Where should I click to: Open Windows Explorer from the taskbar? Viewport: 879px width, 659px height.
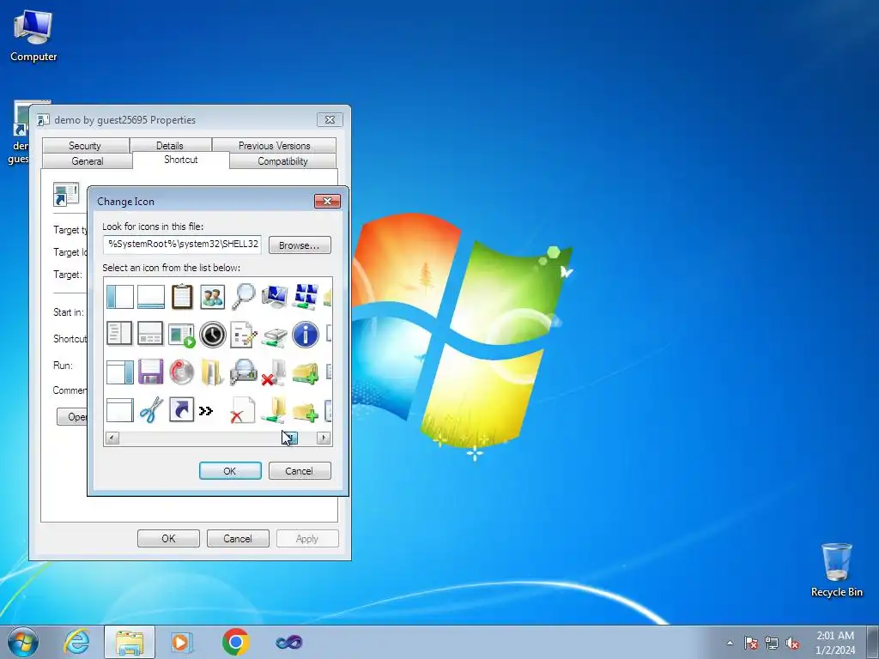coord(130,642)
